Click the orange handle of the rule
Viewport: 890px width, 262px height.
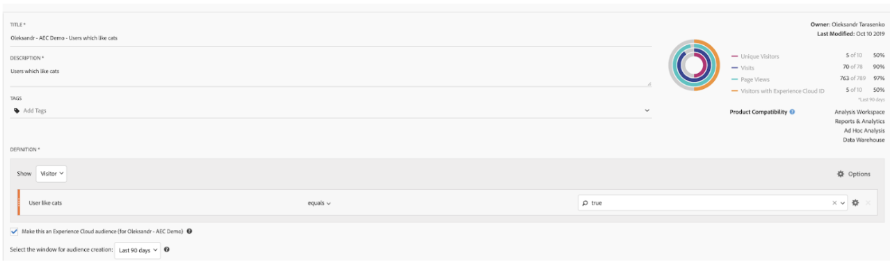point(19,203)
